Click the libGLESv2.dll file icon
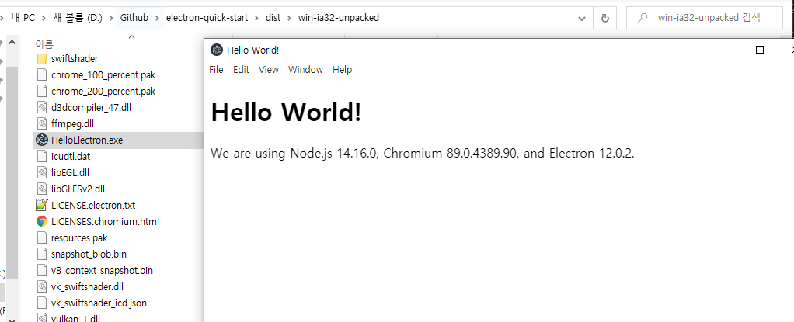Image resolution: width=794 pixels, height=322 pixels. point(42,189)
